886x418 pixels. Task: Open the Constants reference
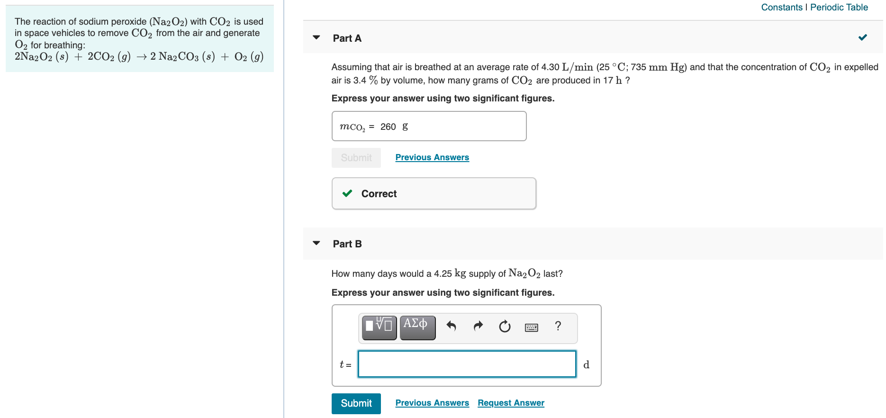click(782, 7)
